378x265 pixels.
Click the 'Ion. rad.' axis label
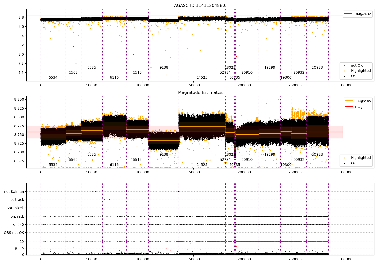[17, 216]
